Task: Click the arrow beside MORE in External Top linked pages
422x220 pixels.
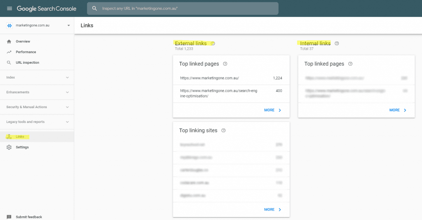Action: coord(280,110)
